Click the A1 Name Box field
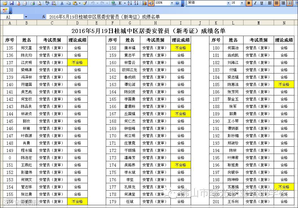 click(12, 17)
